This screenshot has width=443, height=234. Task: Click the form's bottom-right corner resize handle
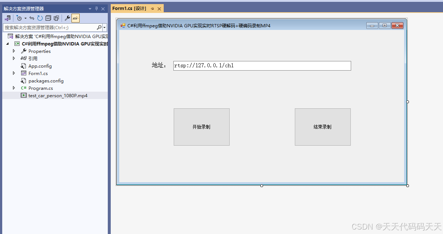point(407,186)
